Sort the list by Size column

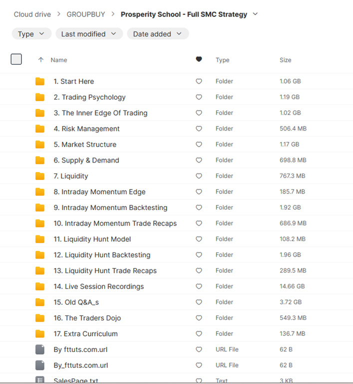click(x=285, y=60)
